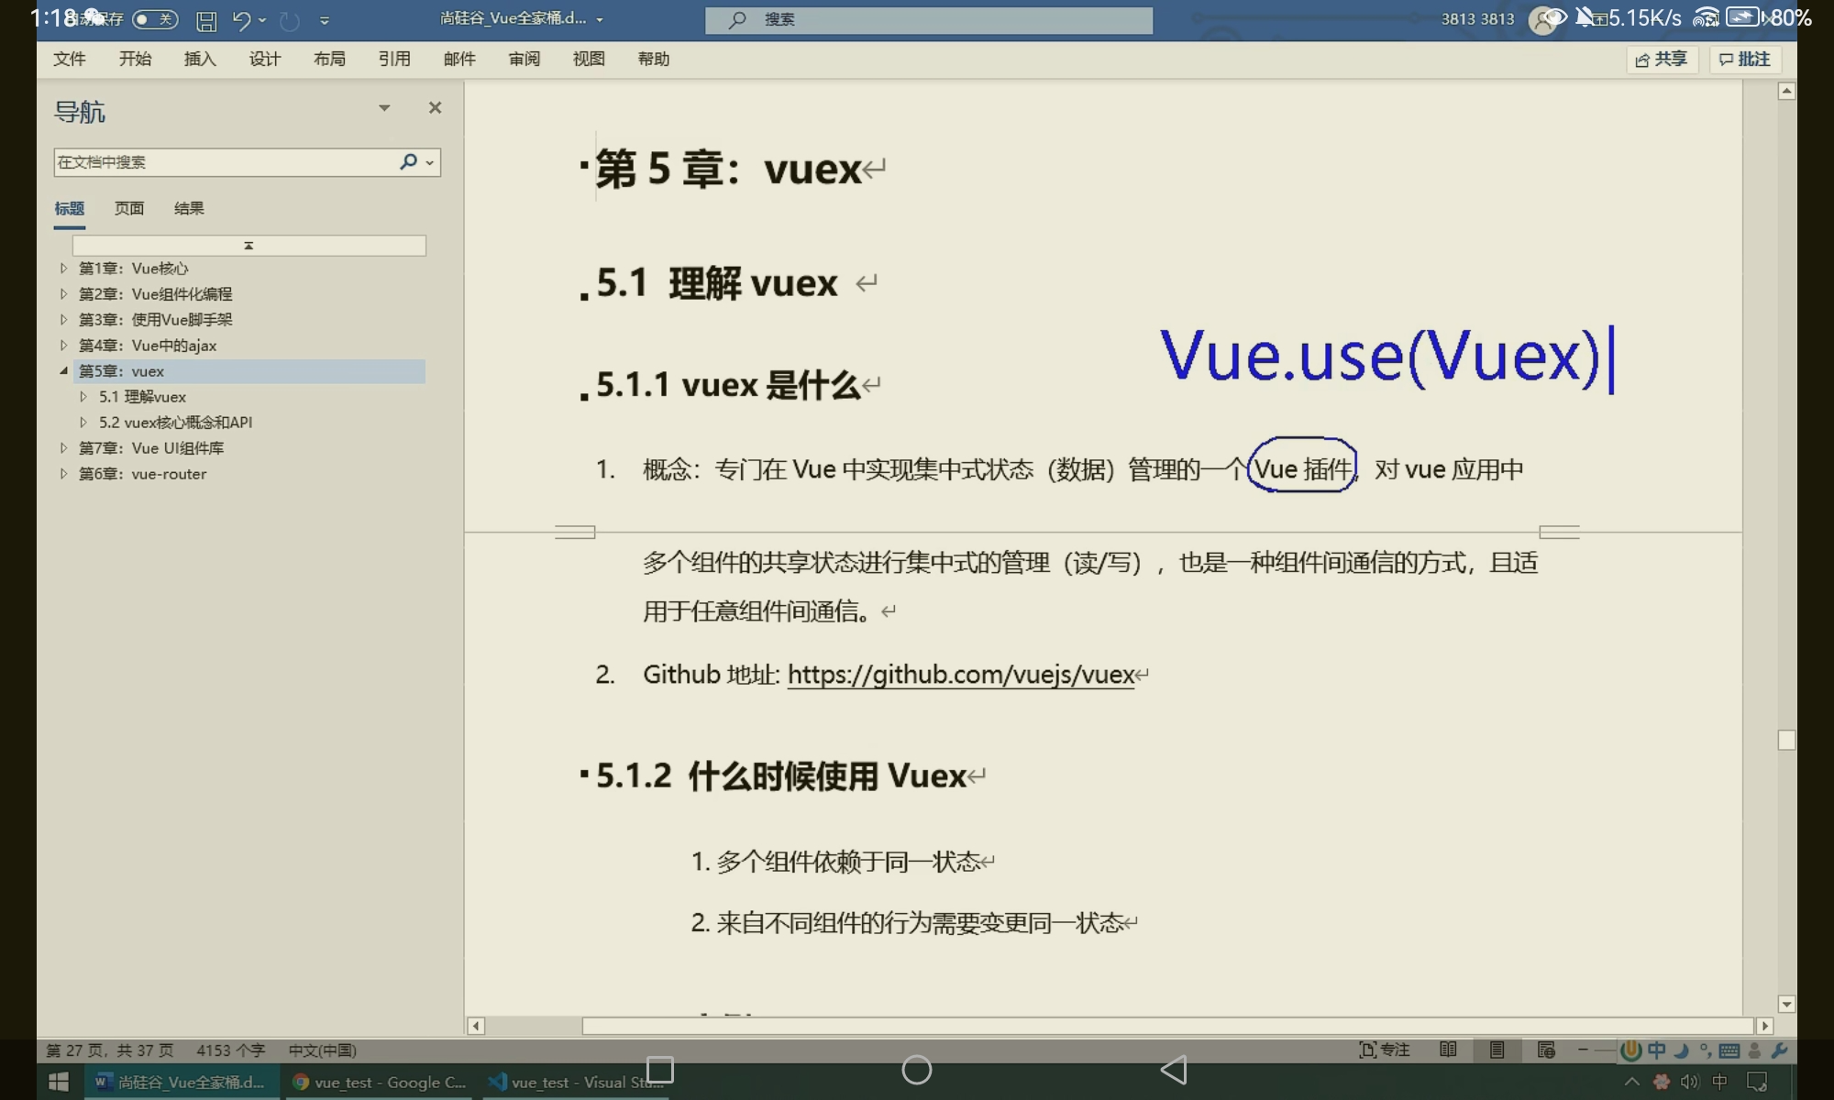This screenshot has height=1100, width=1834.
Task: Click the document search box in navigation
Action: [x=220, y=162]
